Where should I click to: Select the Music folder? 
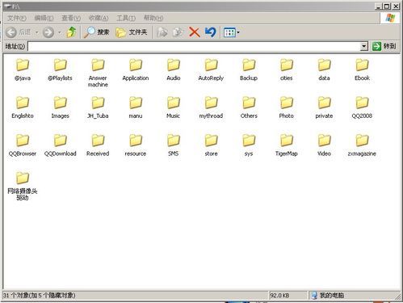coord(174,107)
